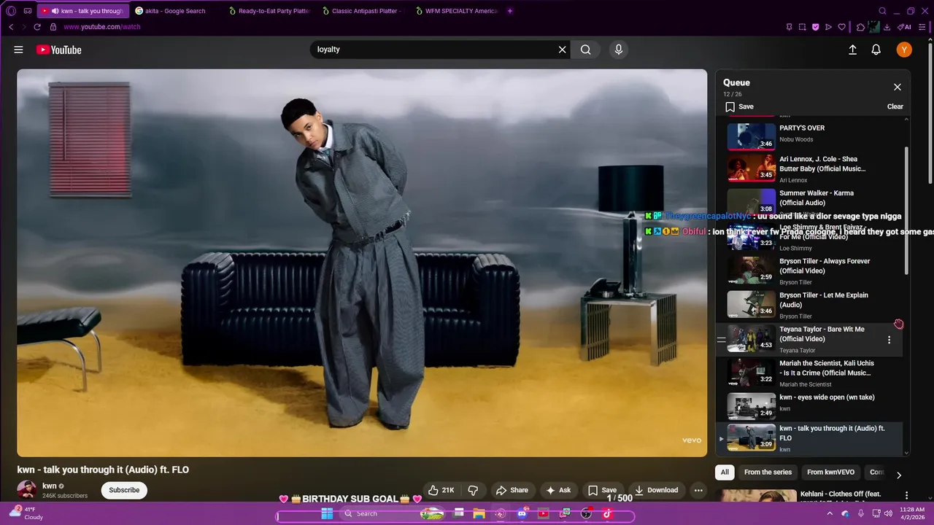This screenshot has width=934, height=525.
Task: Select Bryson Tiller - Always Forever in queue
Action: (808, 271)
